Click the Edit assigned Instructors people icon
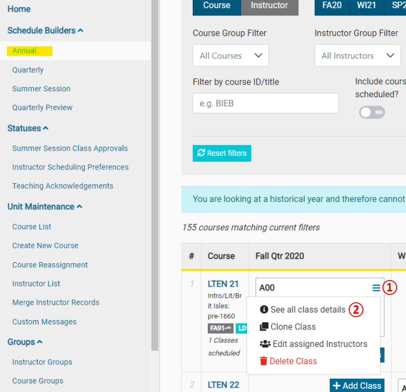 [264, 344]
